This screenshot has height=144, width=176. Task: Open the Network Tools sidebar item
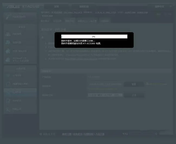point(20,109)
